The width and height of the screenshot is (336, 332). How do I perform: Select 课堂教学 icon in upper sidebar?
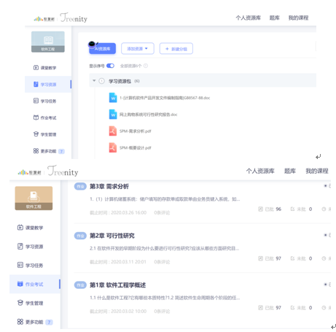coord(36,68)
